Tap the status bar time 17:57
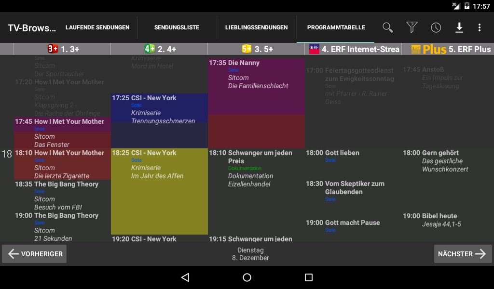494x289 pixels. click(x=481, y=6)
